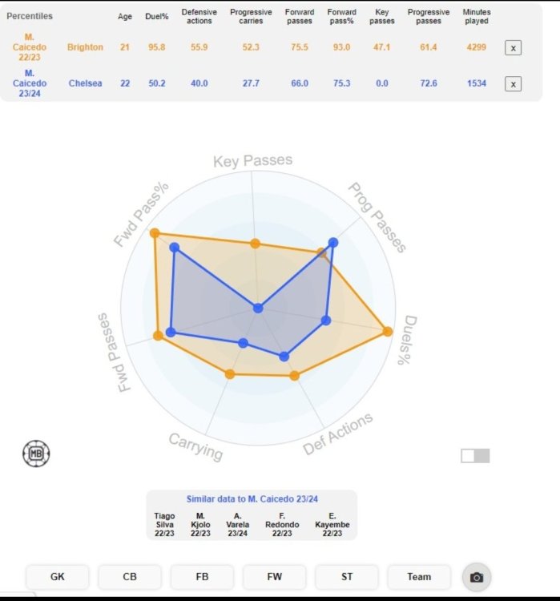This screenshot has width=560, height=601.
Task: Select the FB position template
Action: (202, 577)
